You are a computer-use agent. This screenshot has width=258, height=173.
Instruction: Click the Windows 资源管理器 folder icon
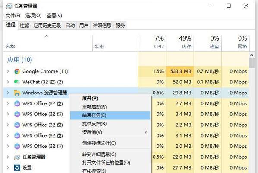point(17,93)
